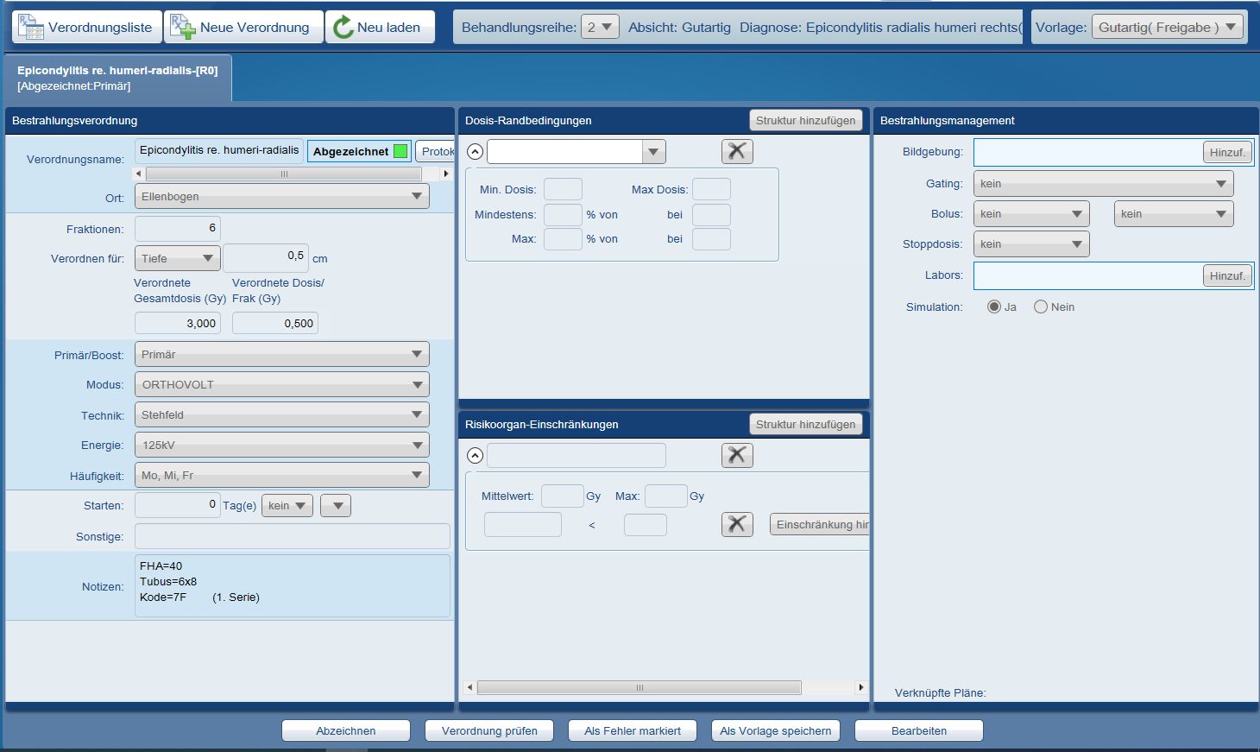Collapse the Dosis-Randbedingungen structure section
Image resolution: width=1260 pixels, height=752 pixels.
tap(475, 152)
